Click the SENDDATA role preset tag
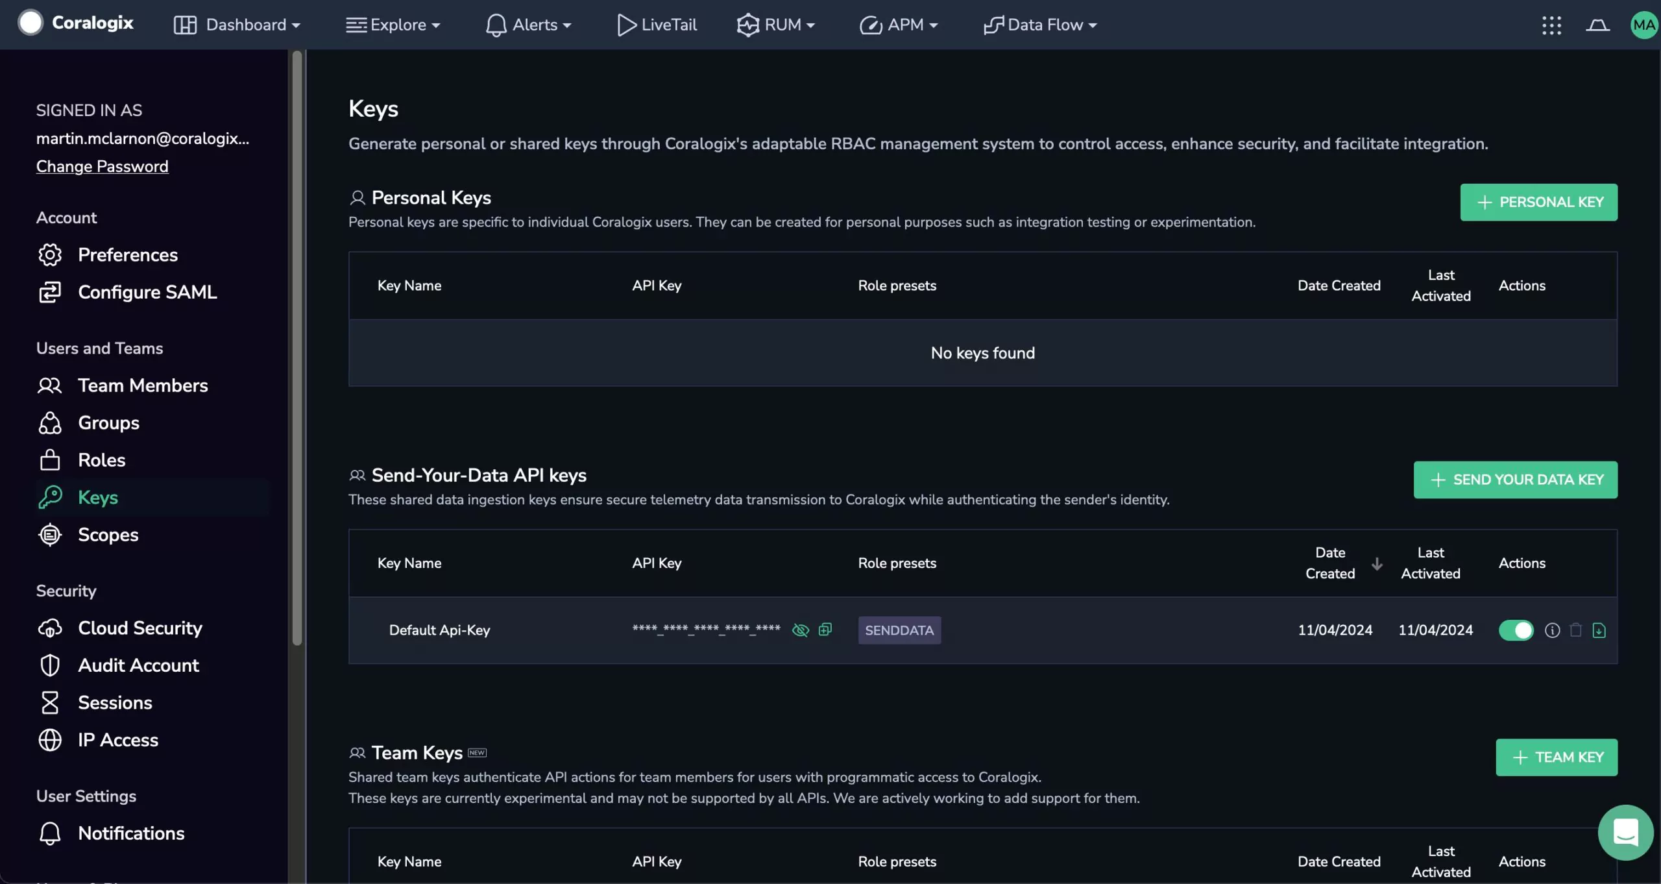The image size is (1661, 884). click(899, 631)
